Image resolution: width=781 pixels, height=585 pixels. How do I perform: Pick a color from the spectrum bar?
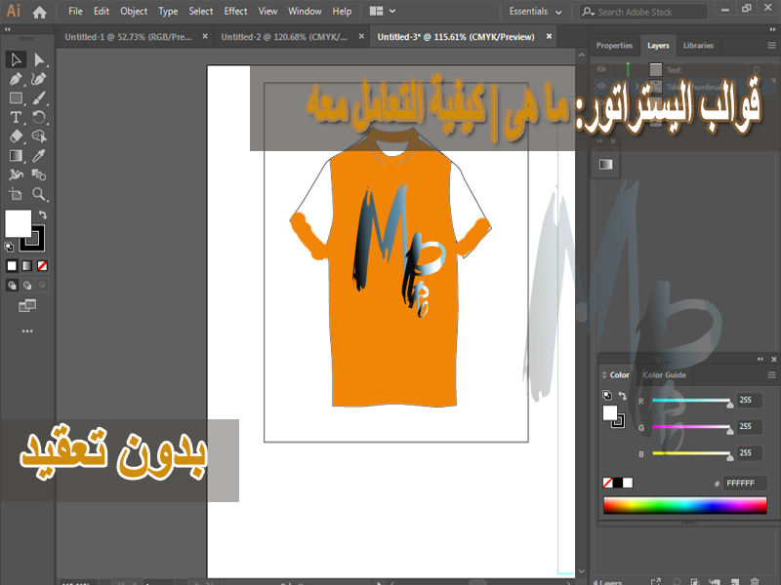point(685,505)
